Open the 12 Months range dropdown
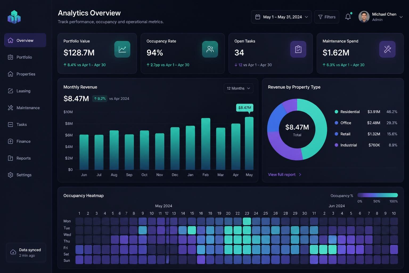Screen dimensions: 409x273 [x=238, y=88]
